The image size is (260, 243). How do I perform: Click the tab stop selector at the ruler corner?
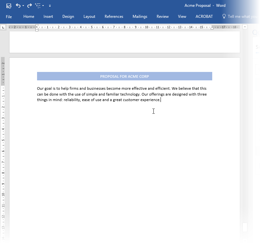pos(3,27)
